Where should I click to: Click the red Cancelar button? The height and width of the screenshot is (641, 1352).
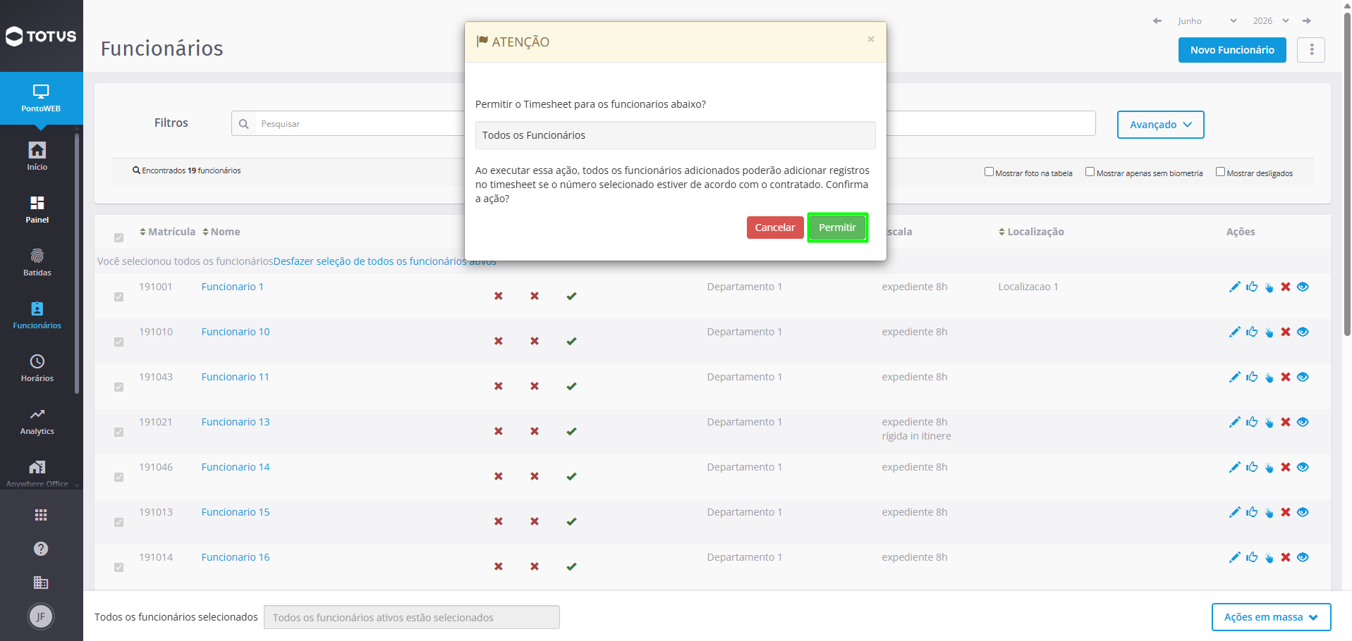pyautogui.click(x=774, y=228)
